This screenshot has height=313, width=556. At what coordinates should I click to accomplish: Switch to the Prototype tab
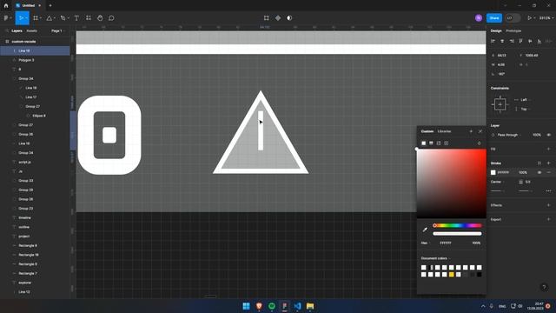click(513, 31)
